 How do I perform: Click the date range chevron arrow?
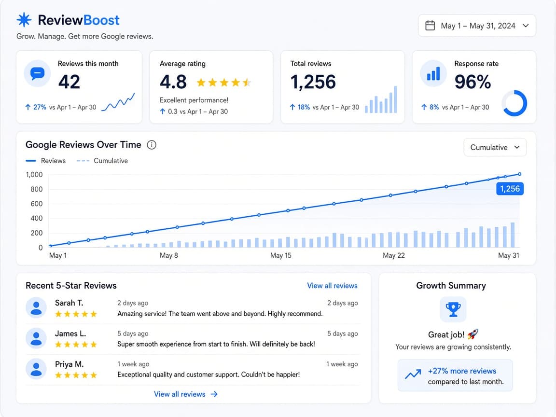click(x=526, y=26)
